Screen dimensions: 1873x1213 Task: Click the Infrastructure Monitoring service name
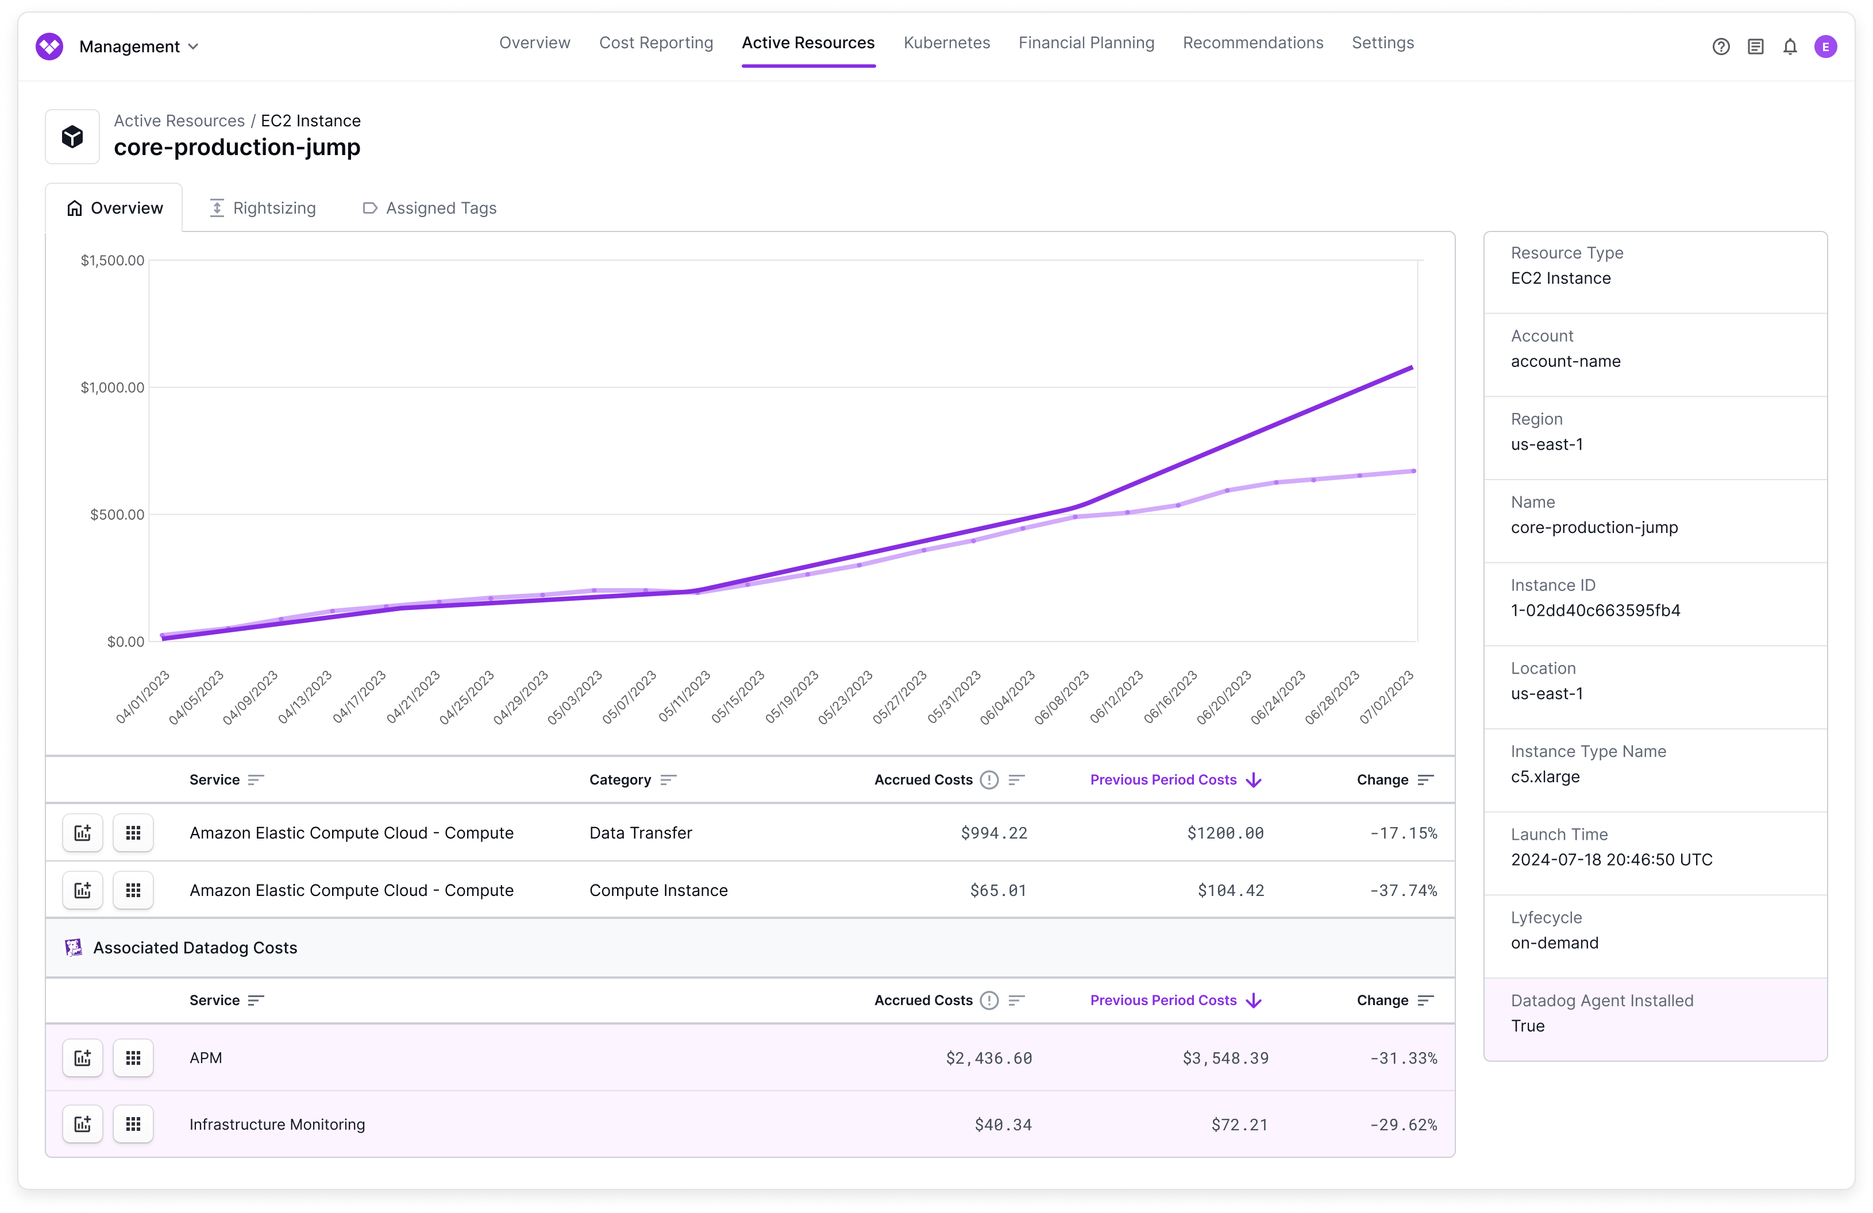click(x=277, y=1124)
